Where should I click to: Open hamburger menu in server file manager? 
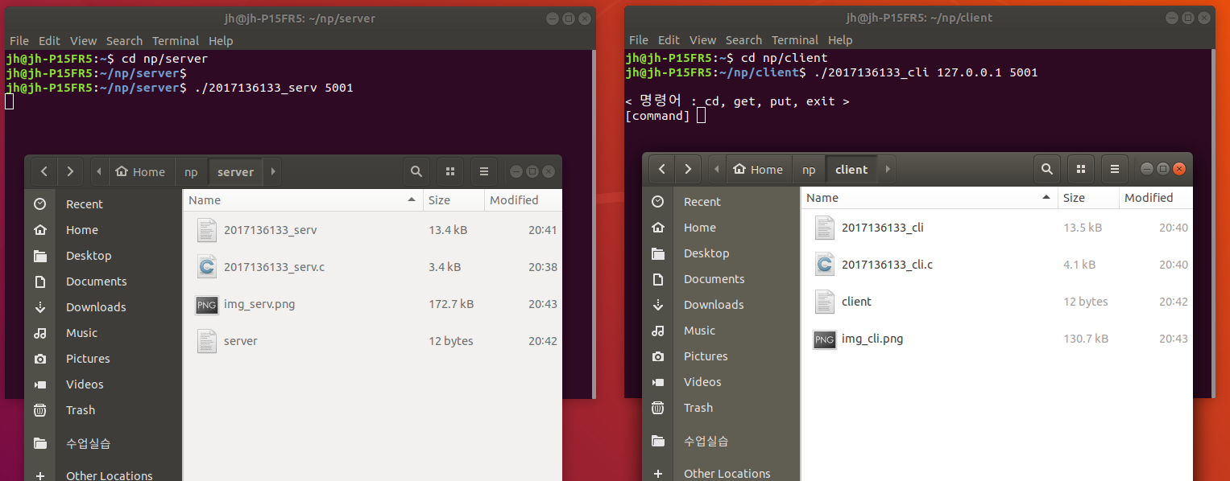(484, 171)
